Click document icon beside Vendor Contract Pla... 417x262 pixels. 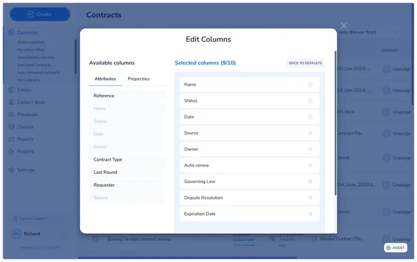click(x=314, y=239)
